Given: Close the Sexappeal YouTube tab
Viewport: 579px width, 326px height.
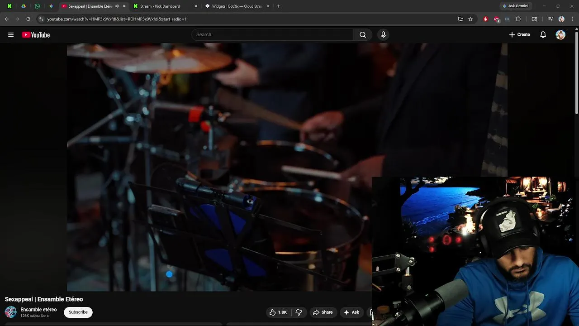Looking at the screenshot, I should (x=124, y=6).
